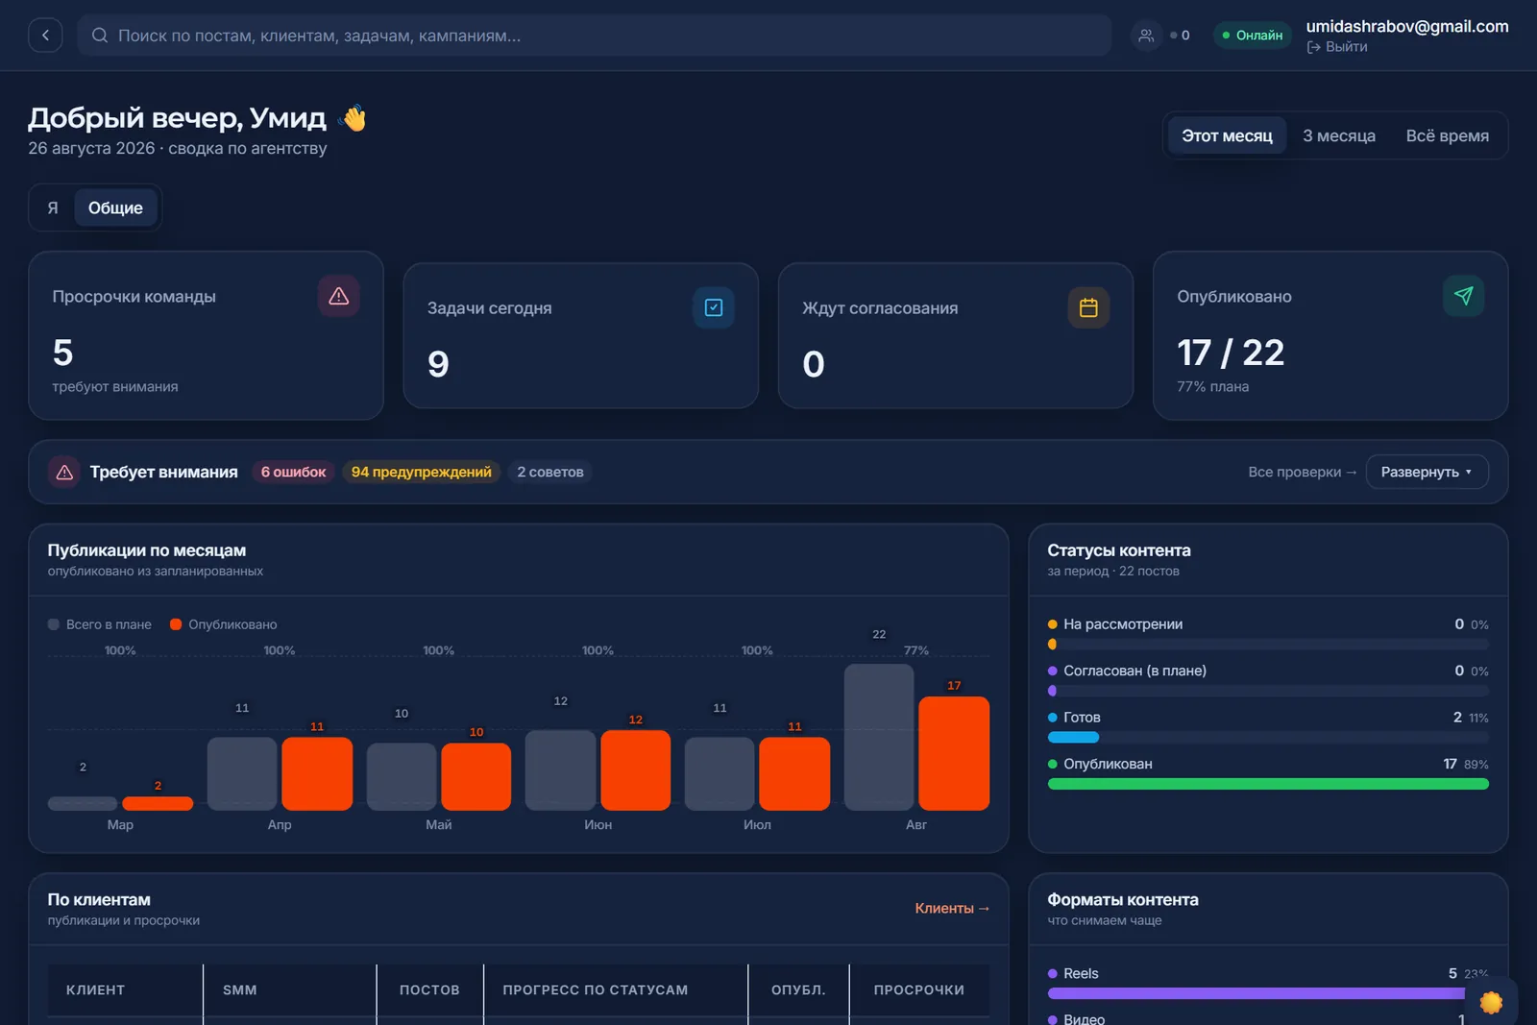Sort table by ПРОСРОЧКИ column header
Viewport: 1537px width, 1025px height.
[x=919, y=989]
